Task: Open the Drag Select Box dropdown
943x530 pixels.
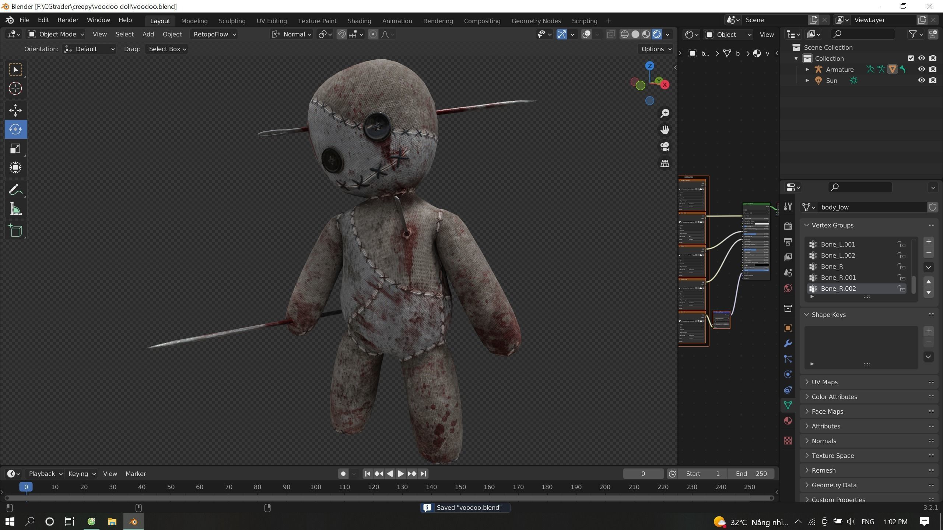Action: [x=166, y=49]
